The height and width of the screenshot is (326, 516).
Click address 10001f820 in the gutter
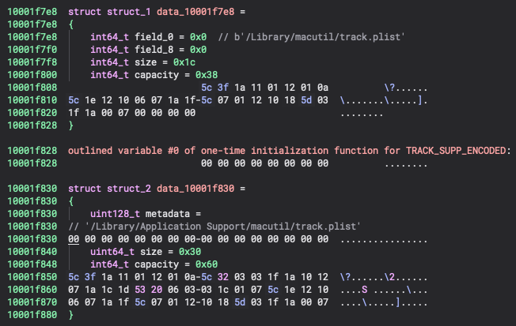[x=31, y=113]
